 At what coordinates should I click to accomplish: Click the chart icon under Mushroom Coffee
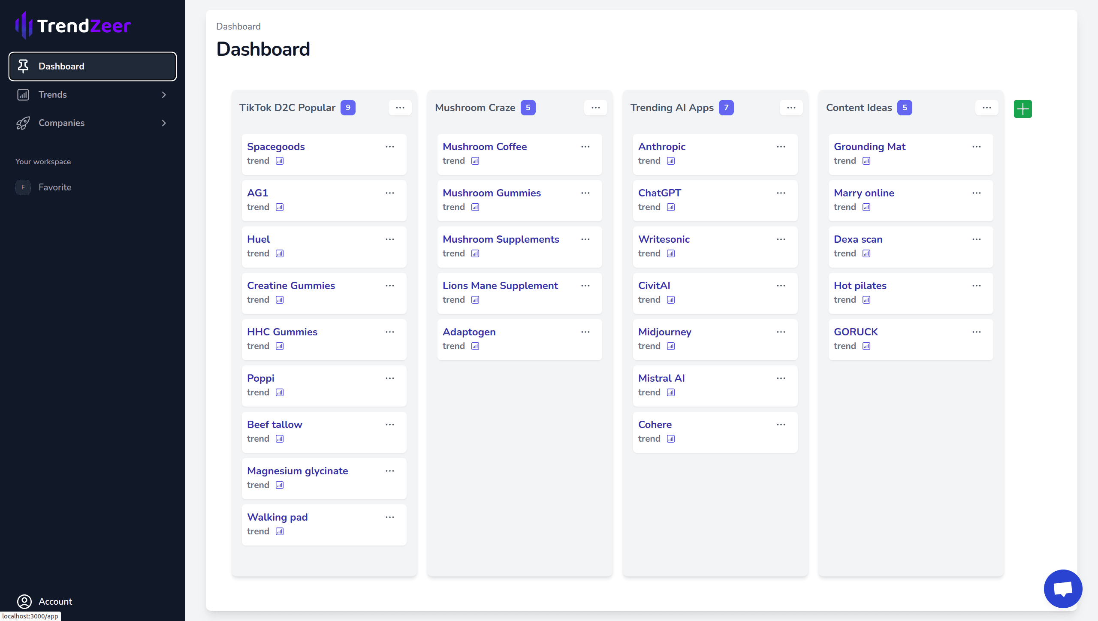click(475, 161)
